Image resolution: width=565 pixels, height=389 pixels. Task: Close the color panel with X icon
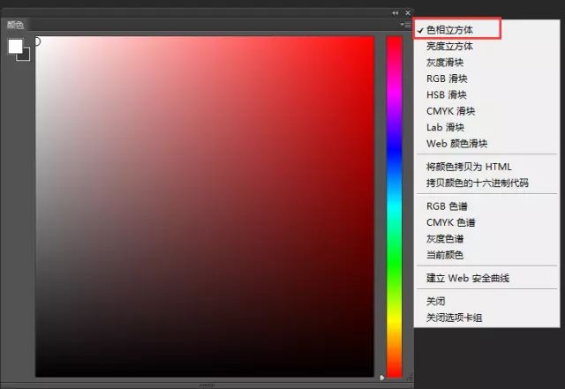click(408, 13)
